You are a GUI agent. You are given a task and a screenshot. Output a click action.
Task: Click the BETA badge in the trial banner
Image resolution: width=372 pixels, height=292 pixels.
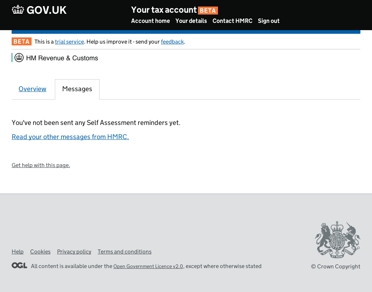click(x=21, y=41)
